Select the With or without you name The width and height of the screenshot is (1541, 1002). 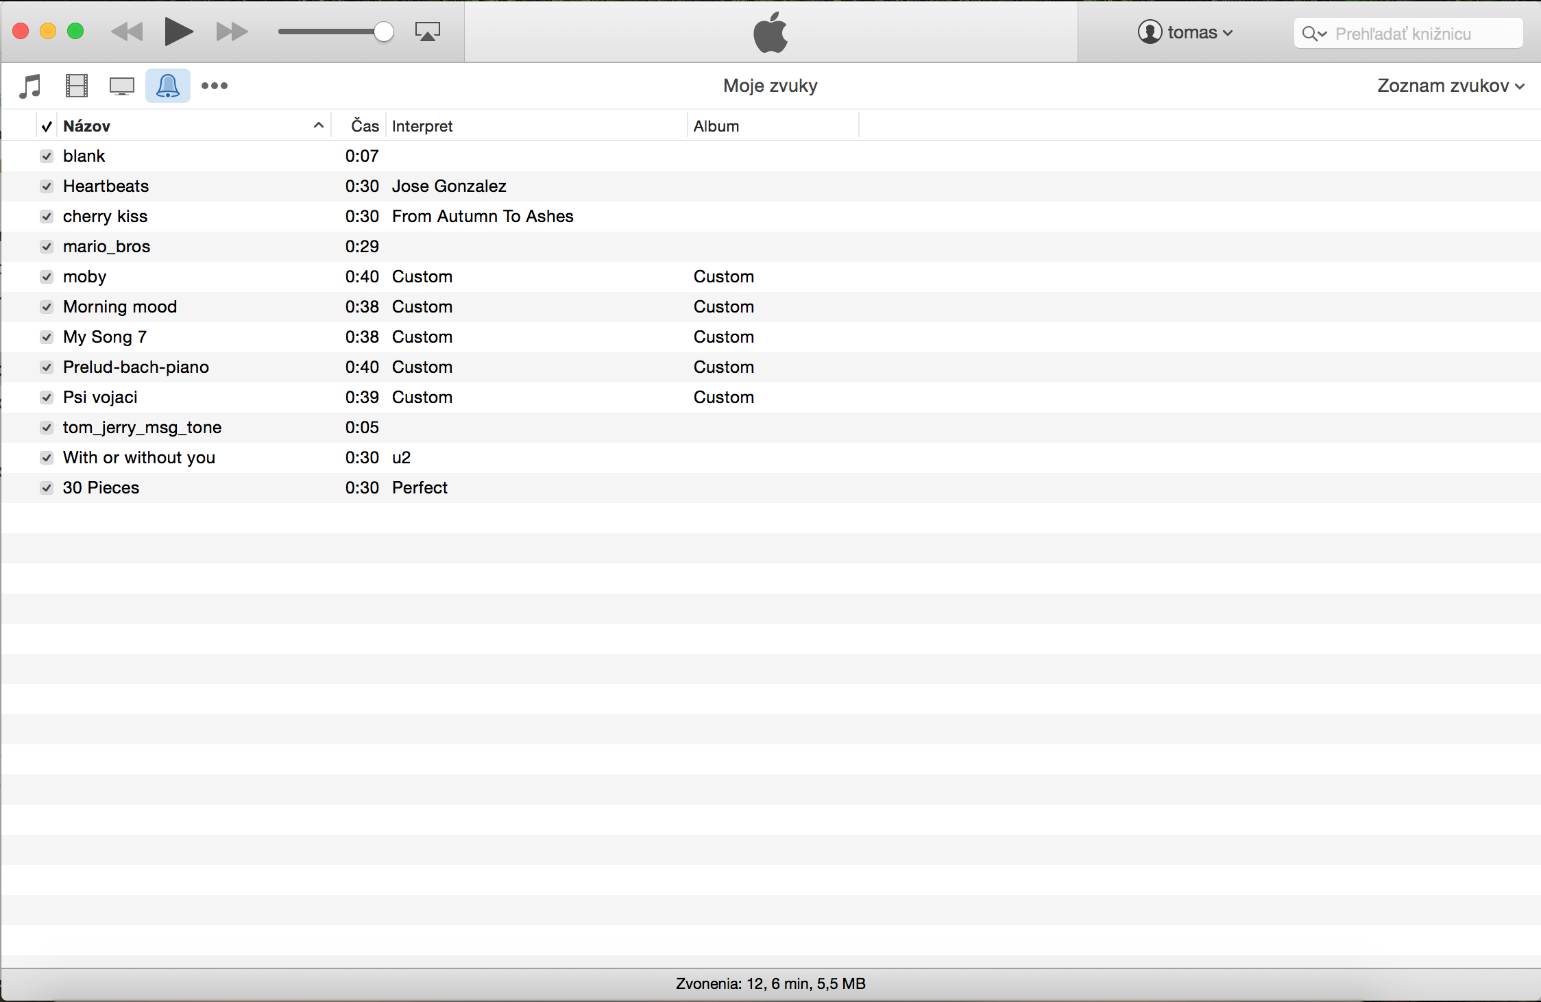(x=139, y=458)
